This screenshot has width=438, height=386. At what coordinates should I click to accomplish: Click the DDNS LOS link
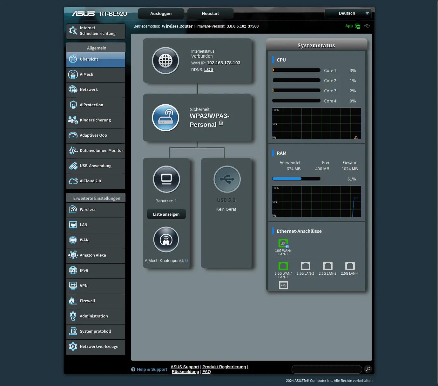click(209, 70)
